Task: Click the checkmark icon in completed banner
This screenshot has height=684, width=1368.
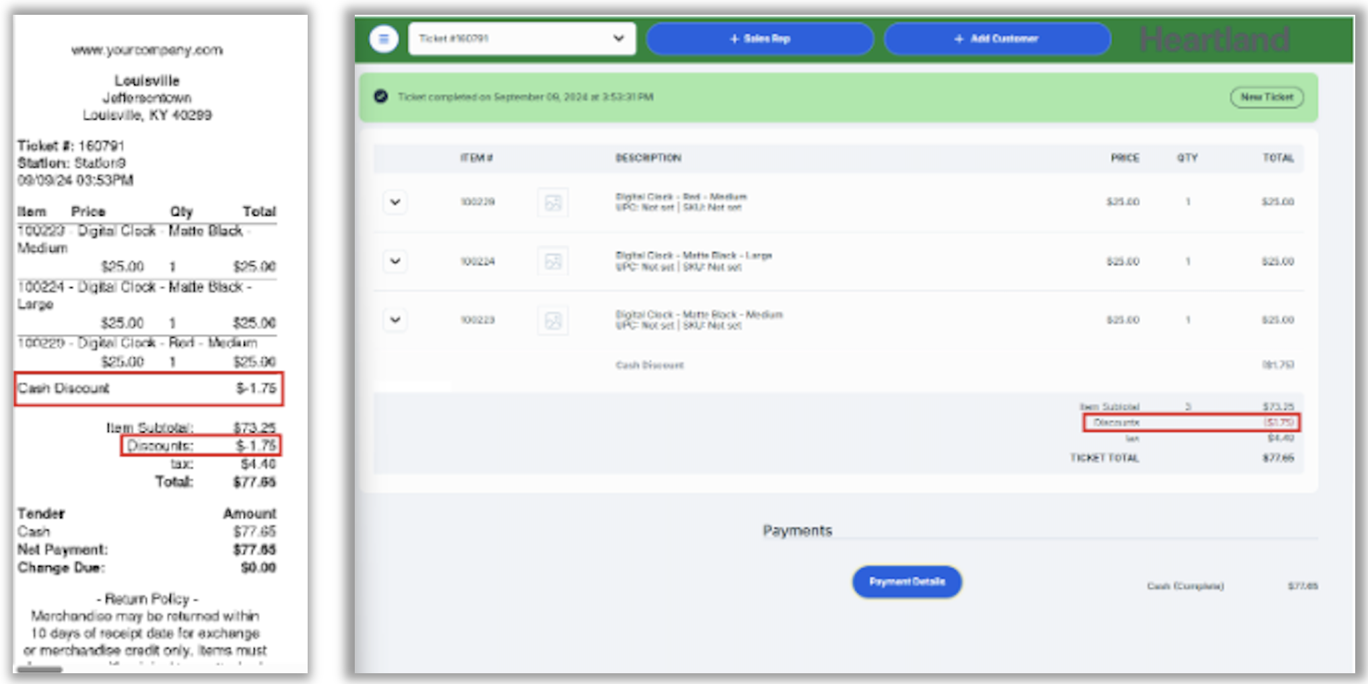Action: click(x=381, y=96)
